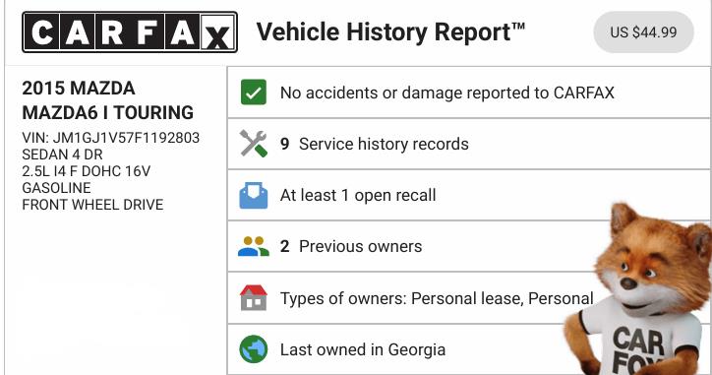Click the CARFAX logo
This screenshot has height=375, width=712.
tap(130, 32)
